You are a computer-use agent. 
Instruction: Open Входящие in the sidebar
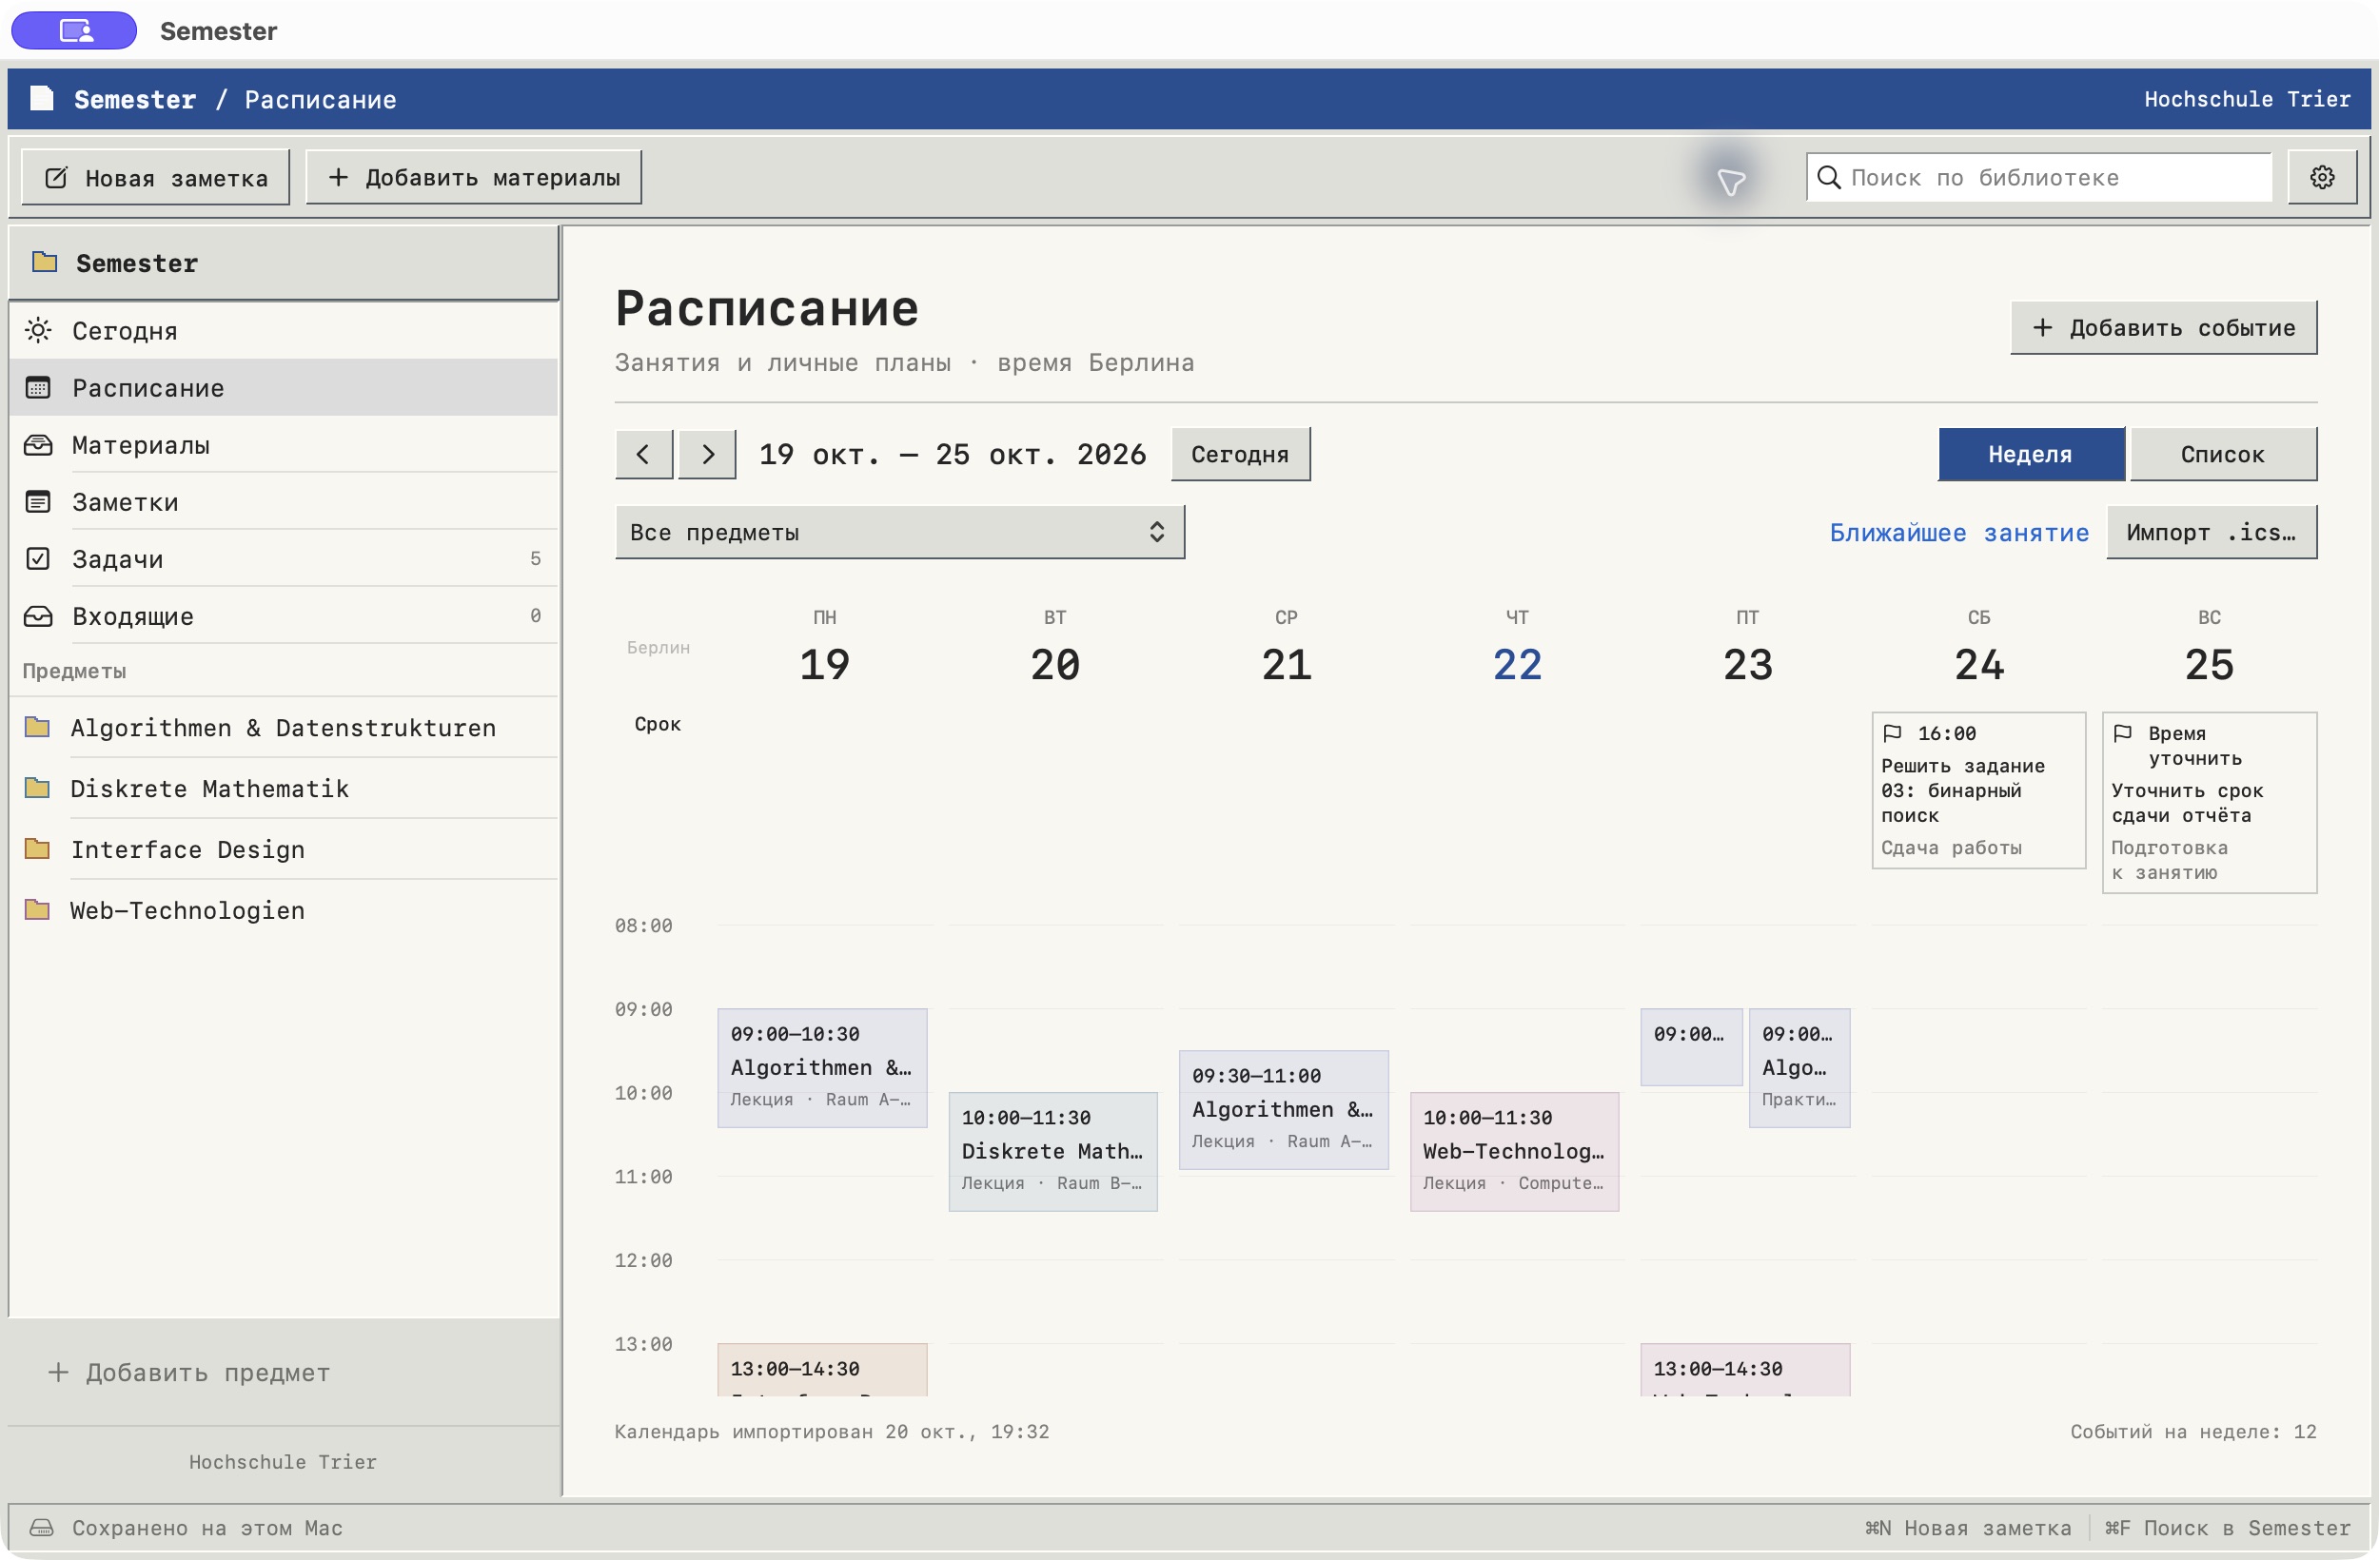[284, 615]
